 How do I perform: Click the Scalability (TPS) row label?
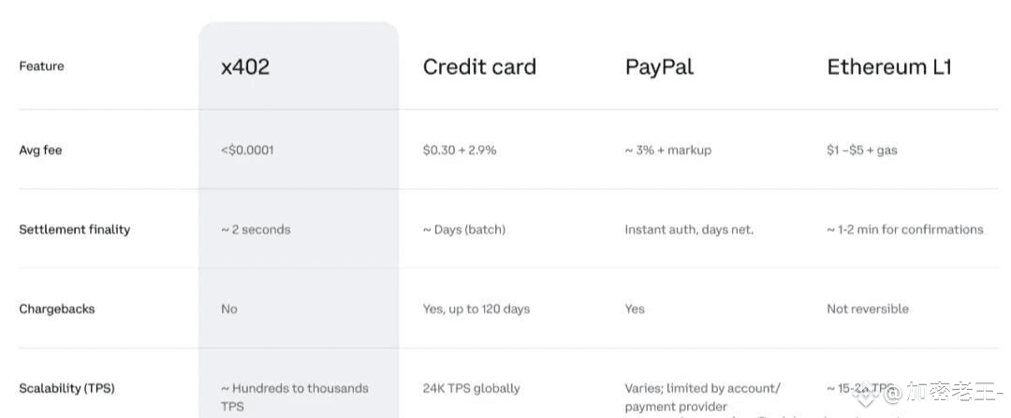(67, 388)
